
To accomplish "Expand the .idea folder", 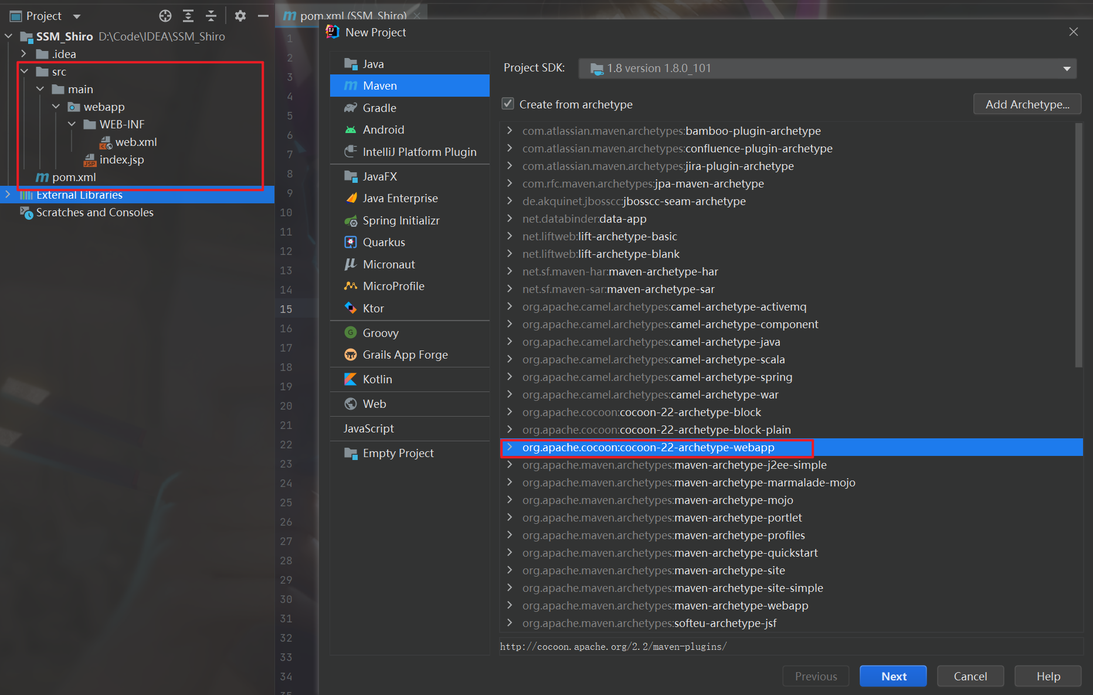I will (x=24, y=54).
